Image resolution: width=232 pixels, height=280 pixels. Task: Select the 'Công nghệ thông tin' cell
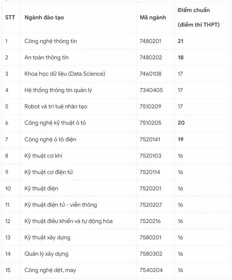[x=51, y=41]
